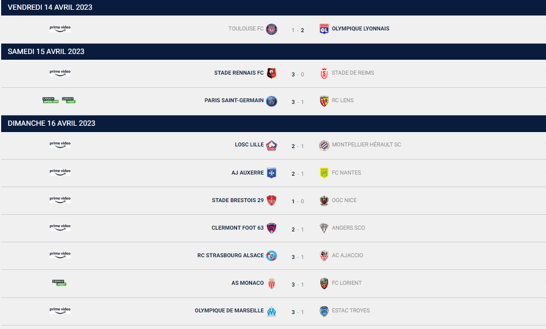Open RC Strasbourg Alsace 3-1 match score
Viewport: 546px width, 329px height.
[x=297, y=257]
